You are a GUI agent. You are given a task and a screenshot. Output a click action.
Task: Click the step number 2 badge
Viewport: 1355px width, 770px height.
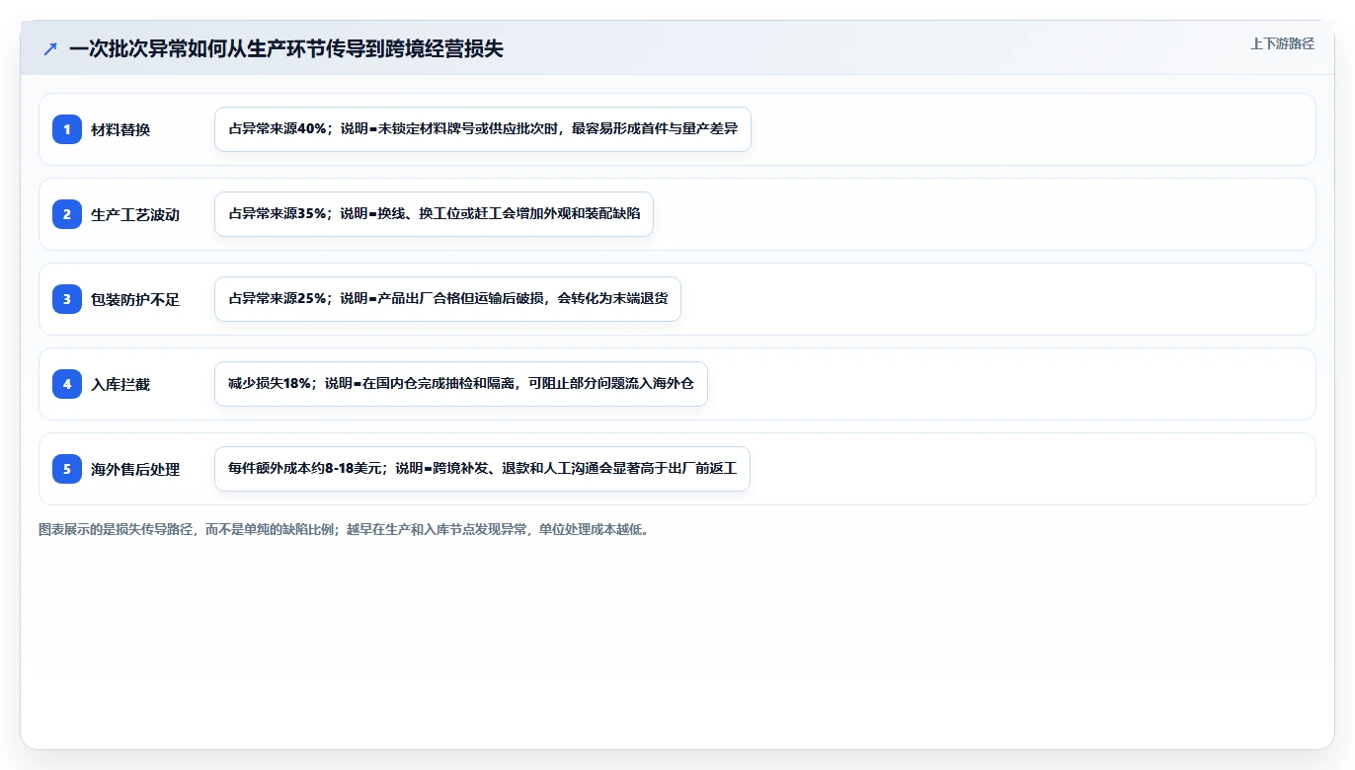[67, 214]
